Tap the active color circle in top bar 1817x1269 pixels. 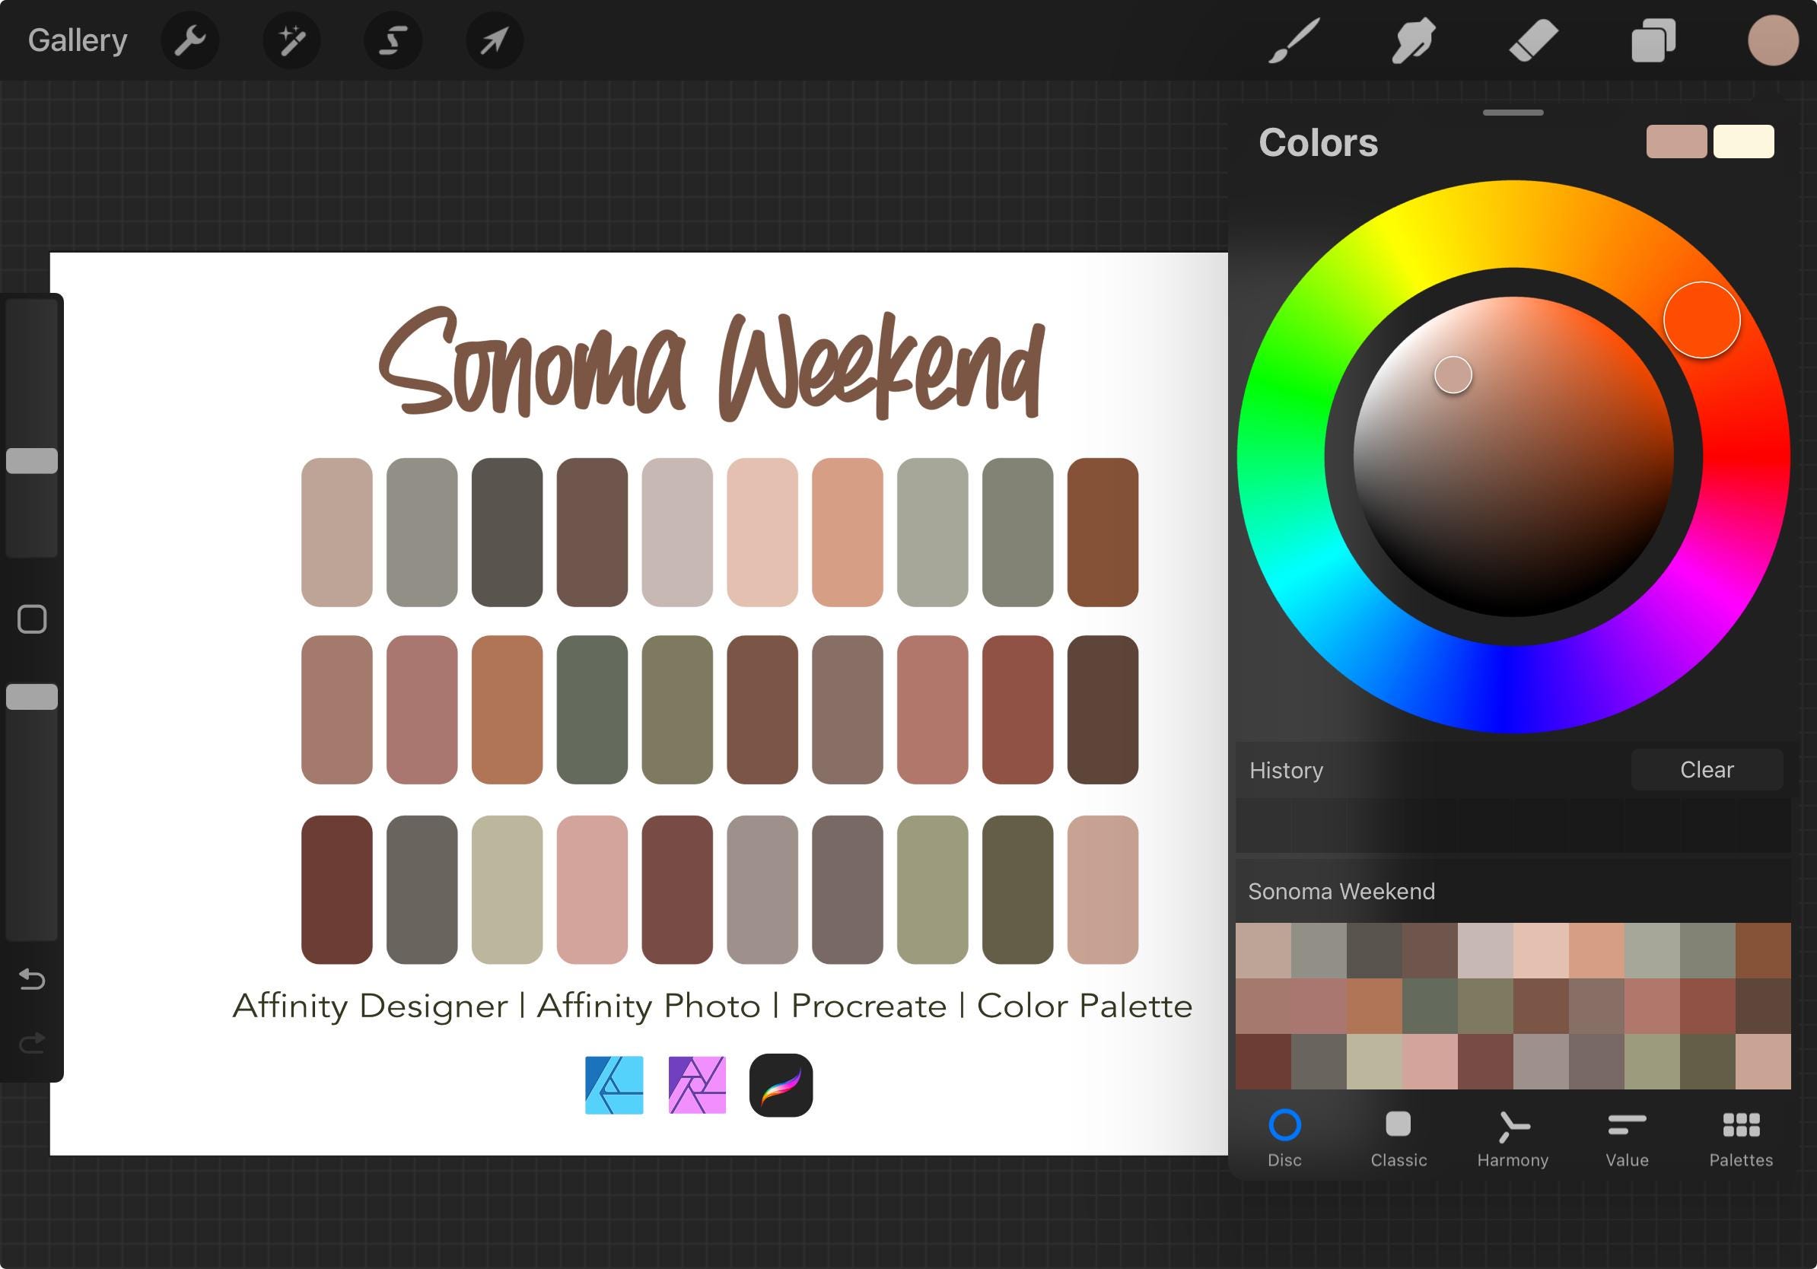tap(1773, 40)
